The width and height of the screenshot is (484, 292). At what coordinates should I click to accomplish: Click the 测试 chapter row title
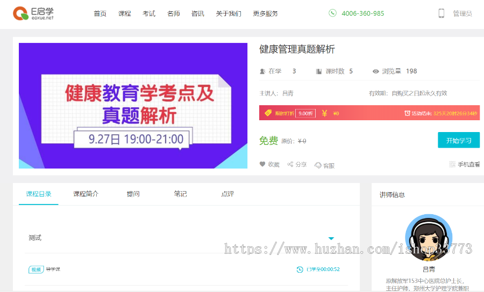(x=35, y=238)
